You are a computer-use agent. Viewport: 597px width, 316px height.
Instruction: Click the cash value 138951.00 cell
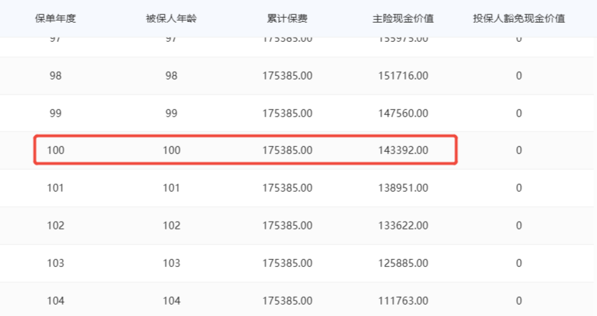(403, 188)
